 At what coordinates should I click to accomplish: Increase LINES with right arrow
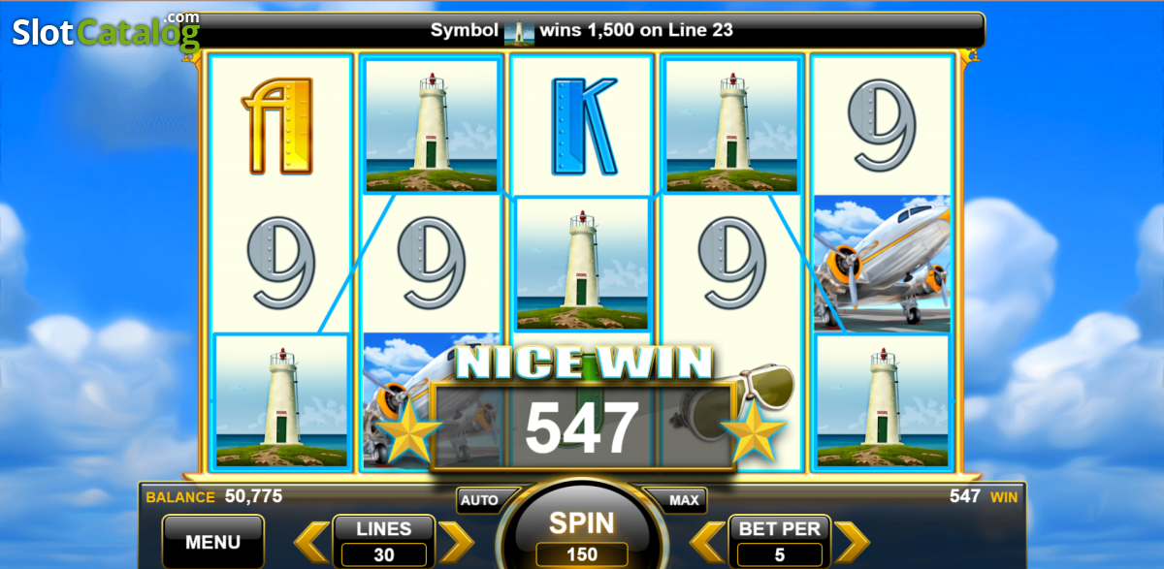coord(456,542)
